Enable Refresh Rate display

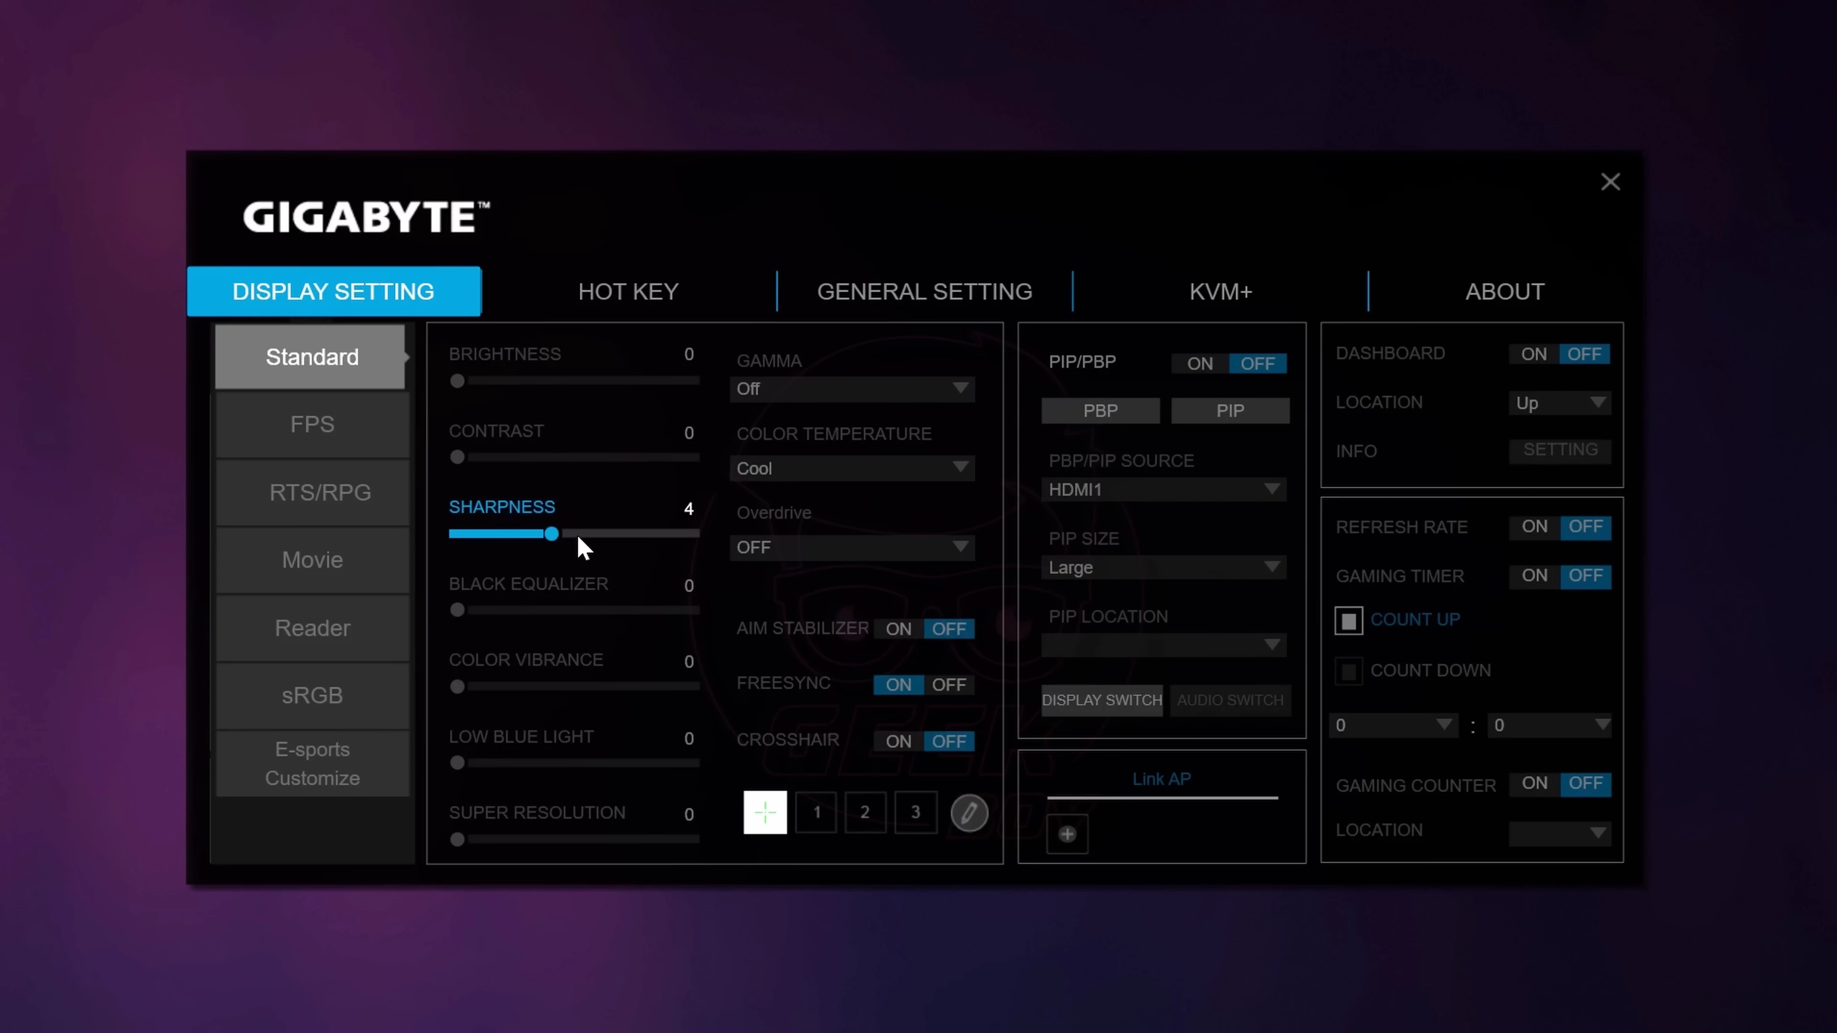pos(1535,527)
